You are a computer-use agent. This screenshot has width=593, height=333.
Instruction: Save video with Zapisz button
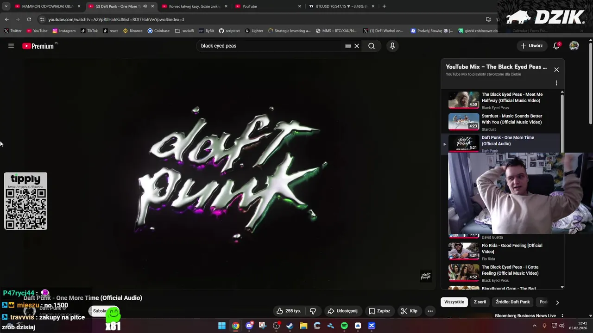[x=379, y=311]
